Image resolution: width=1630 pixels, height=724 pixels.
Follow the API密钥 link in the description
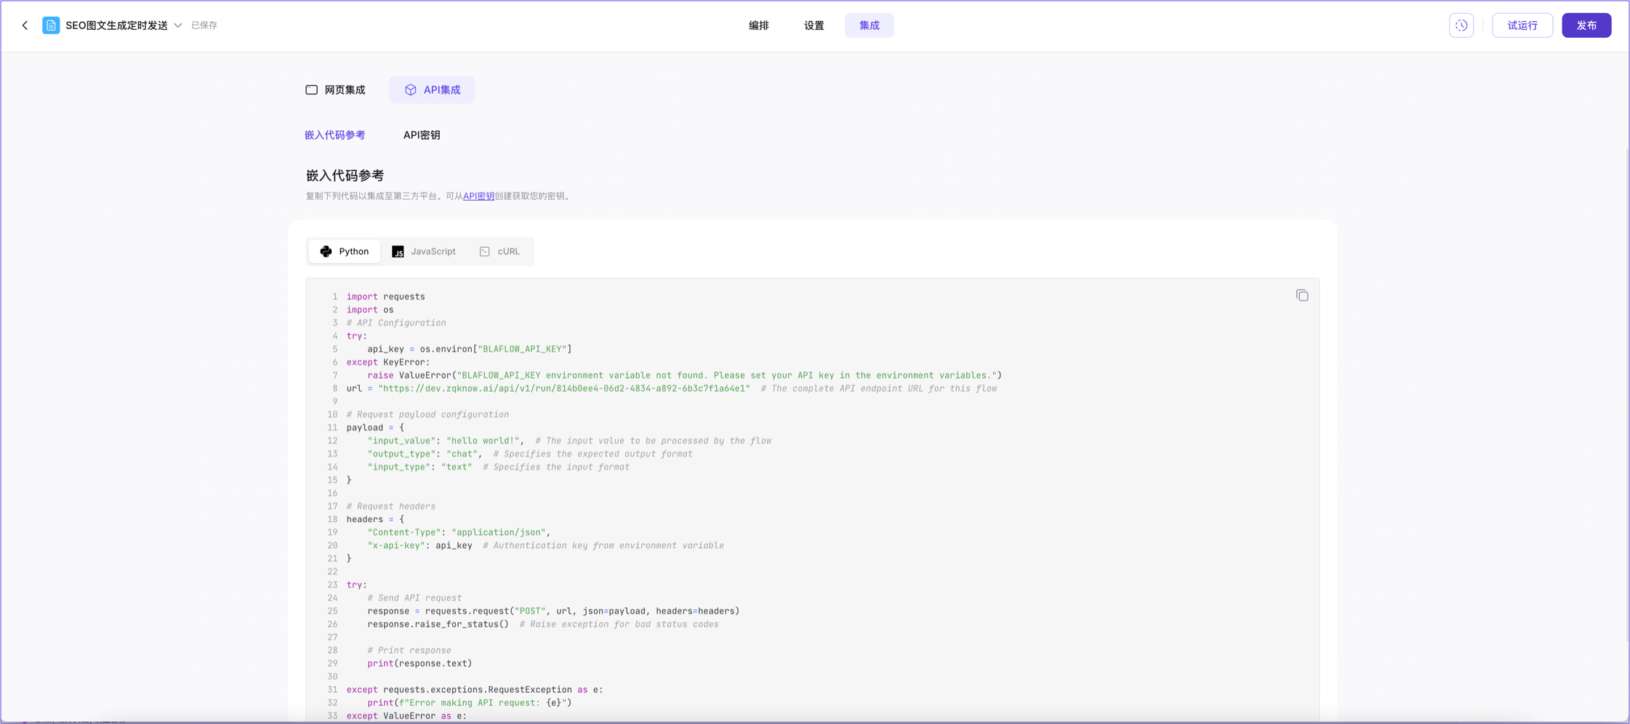coord(478,196)
